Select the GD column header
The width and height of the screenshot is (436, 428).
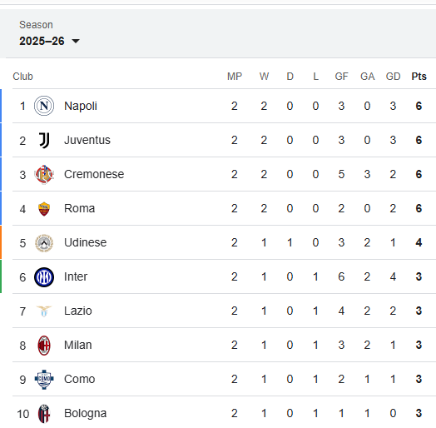click(x=393, y=77)
